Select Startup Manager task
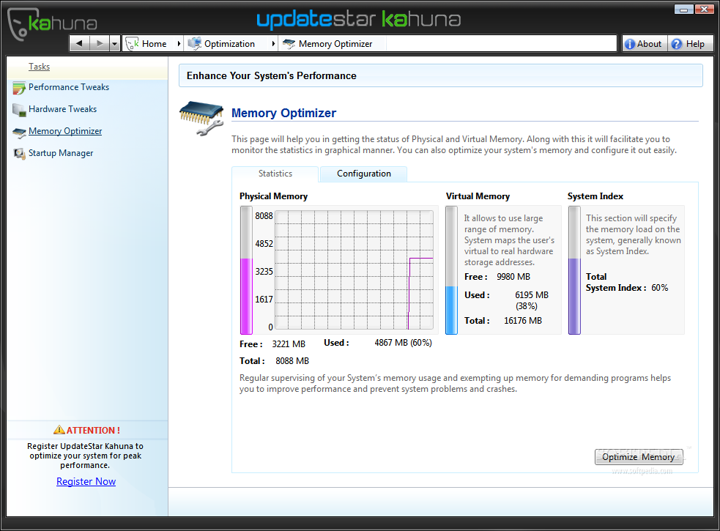This screenshot has height=531, width=720. coord(61,153)
